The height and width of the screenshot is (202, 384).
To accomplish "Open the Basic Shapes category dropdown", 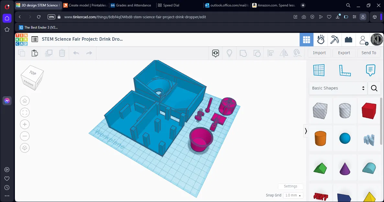I will [338, 88].
